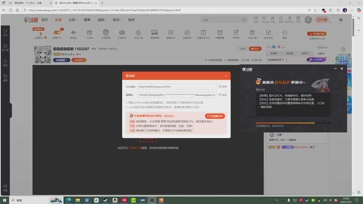Click the 分享 share link
363x204 pixels.
pos(245,60)
